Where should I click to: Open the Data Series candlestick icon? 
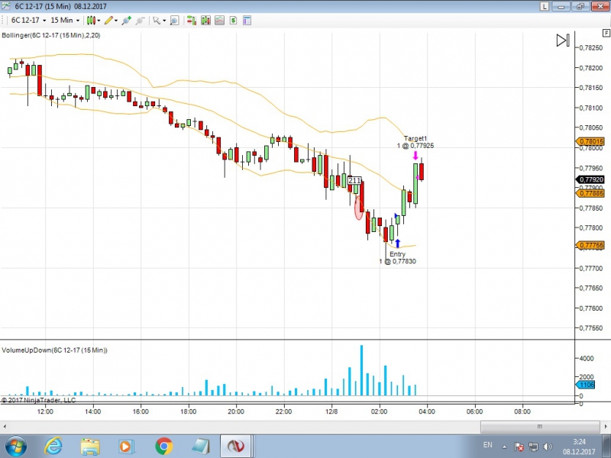[205, 21]
